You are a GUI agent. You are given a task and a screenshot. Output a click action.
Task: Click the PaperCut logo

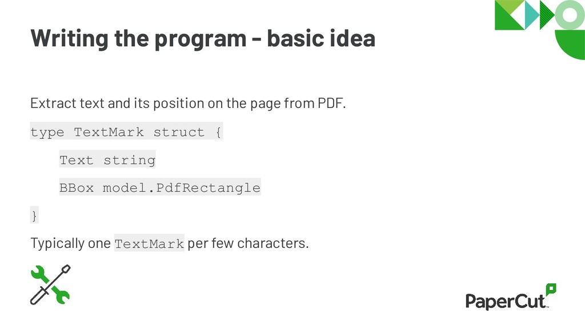click(x=511, y=297)
